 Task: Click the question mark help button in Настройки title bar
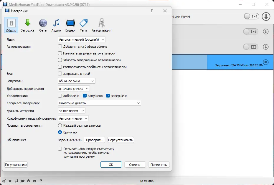pyautogui.click(x=152, y=11)
